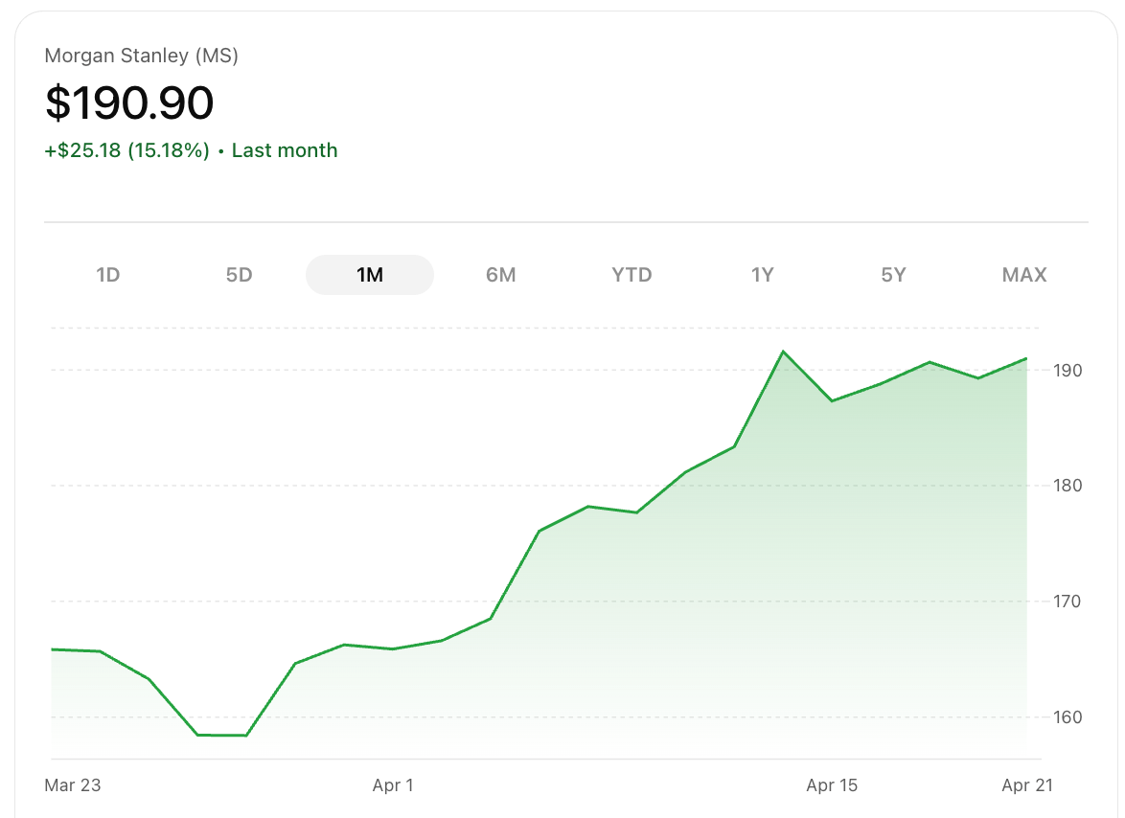This screenshot has width=1125, height=818.
Task: Click the Apr 1 axis date
Action: [x=393, y=785]
